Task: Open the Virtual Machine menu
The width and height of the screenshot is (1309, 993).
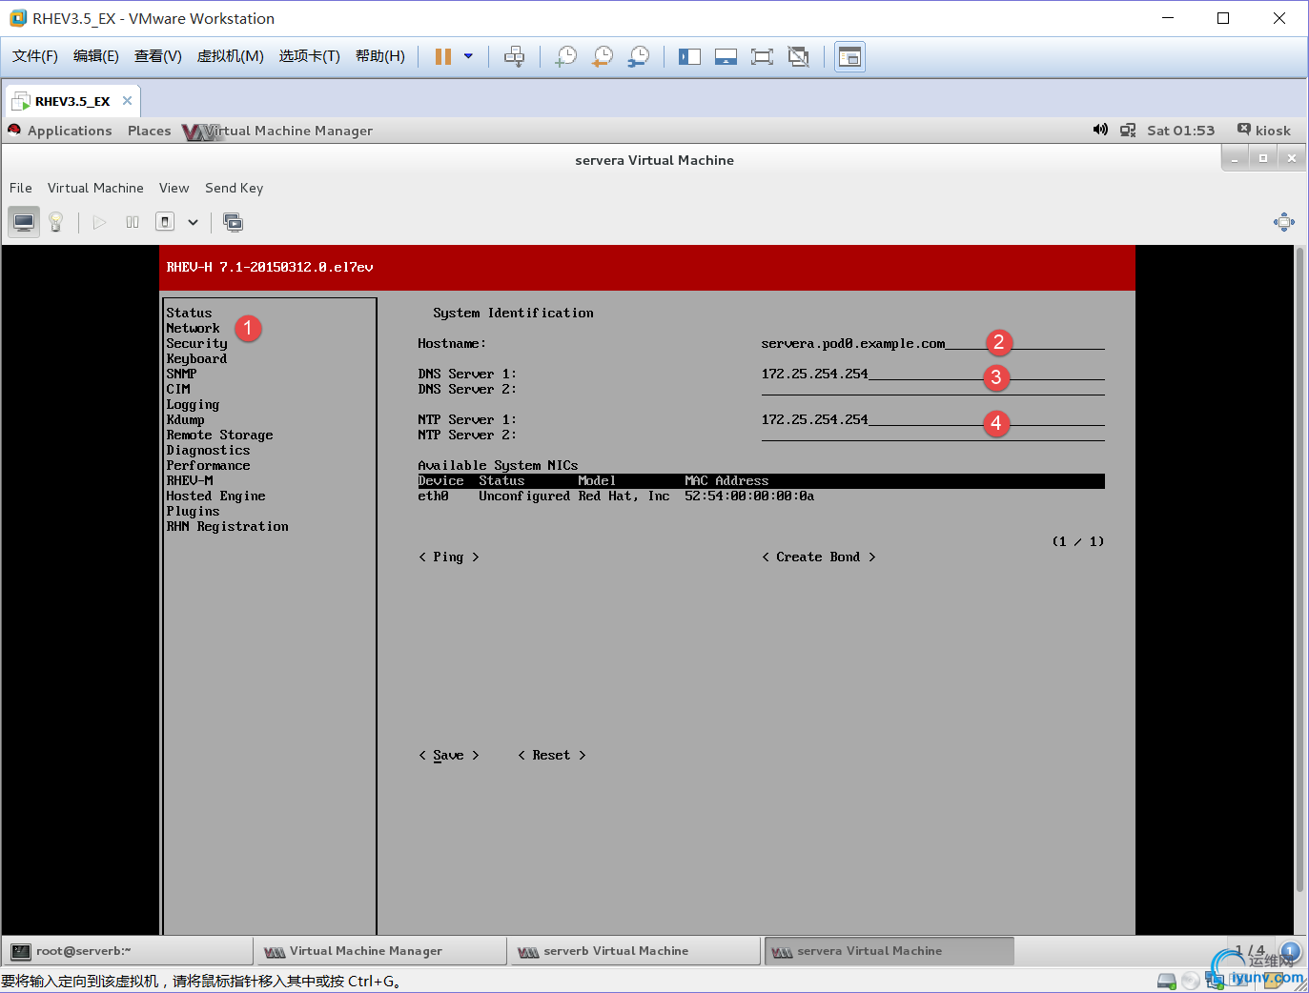Action: click(95, 188)
